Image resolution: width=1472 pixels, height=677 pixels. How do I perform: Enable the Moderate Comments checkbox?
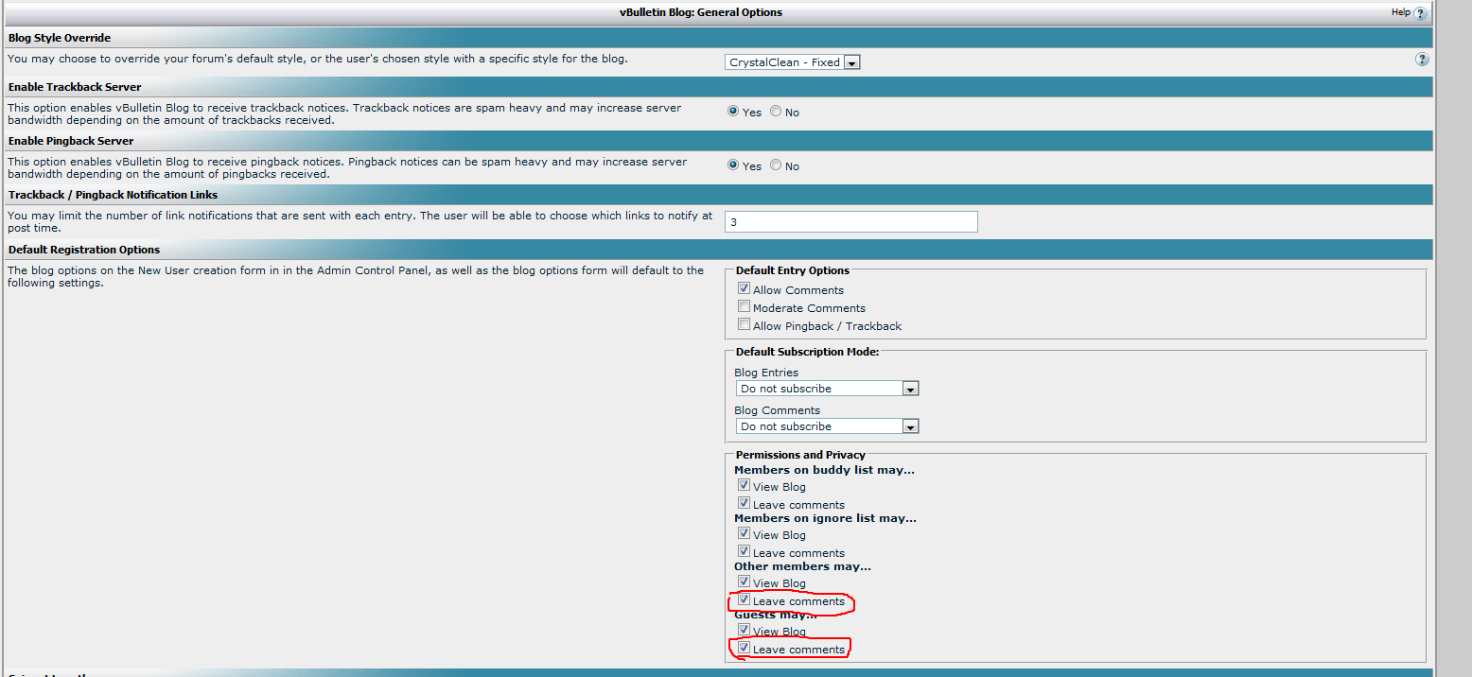coord(744,306)
